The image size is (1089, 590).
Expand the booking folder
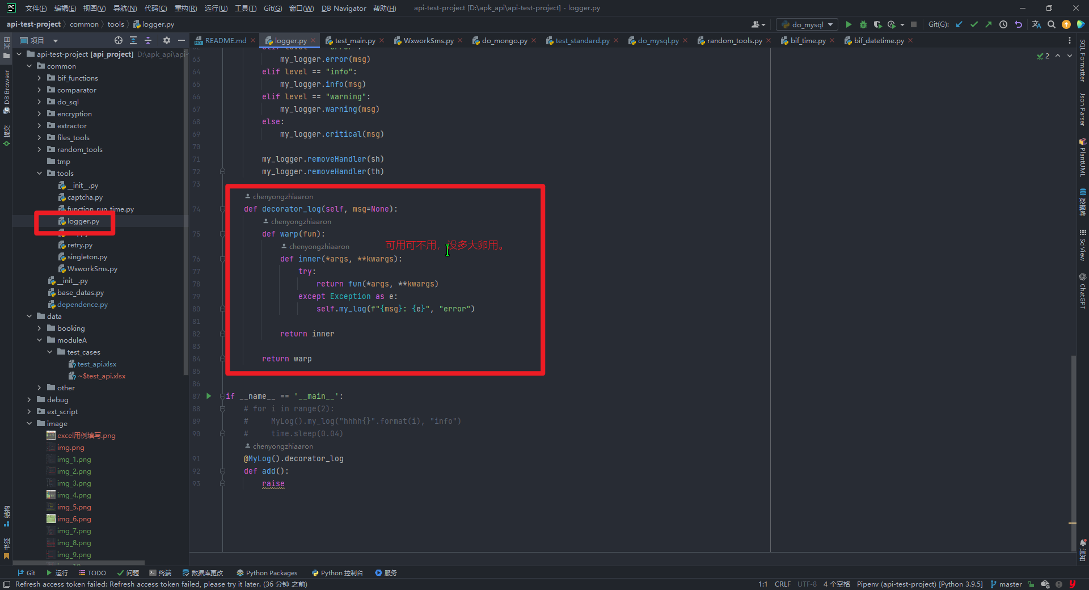click(39, 328)
